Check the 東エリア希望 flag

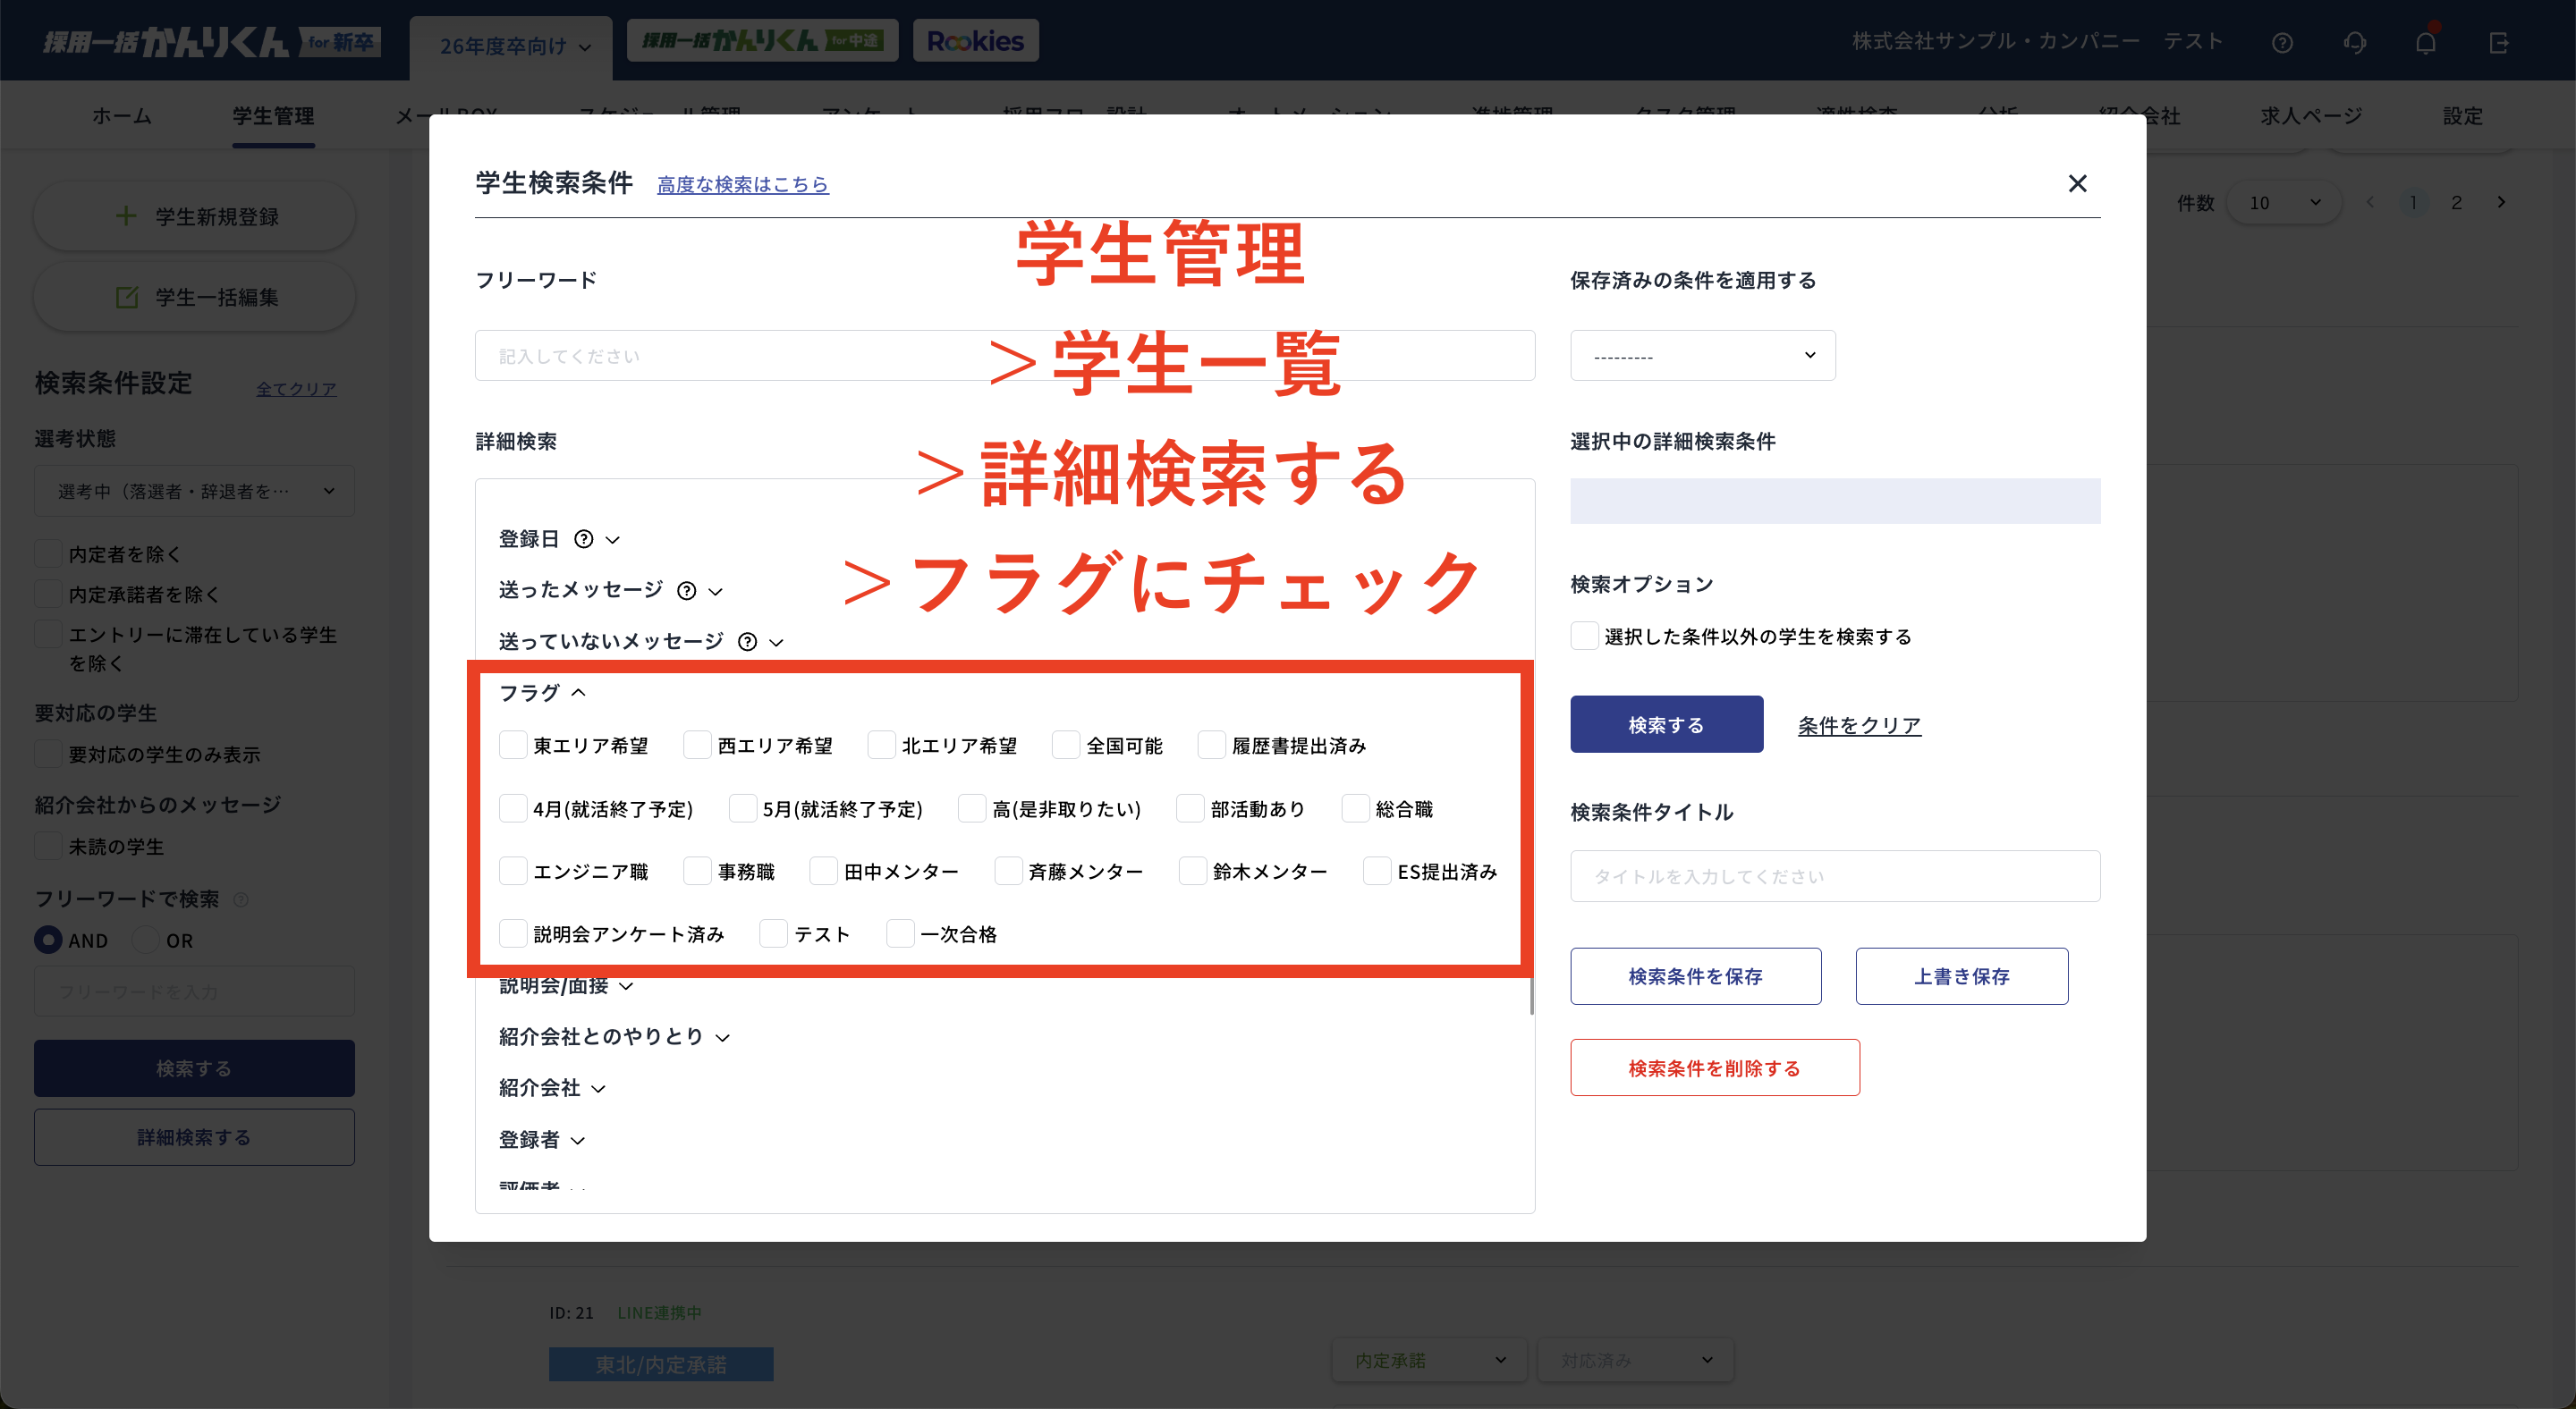coord(514,745)
